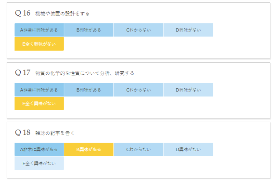Select 'D興味がない' for Q16
Screen dimensions: 276x180
pyautogui.click(x=188, y=30)
